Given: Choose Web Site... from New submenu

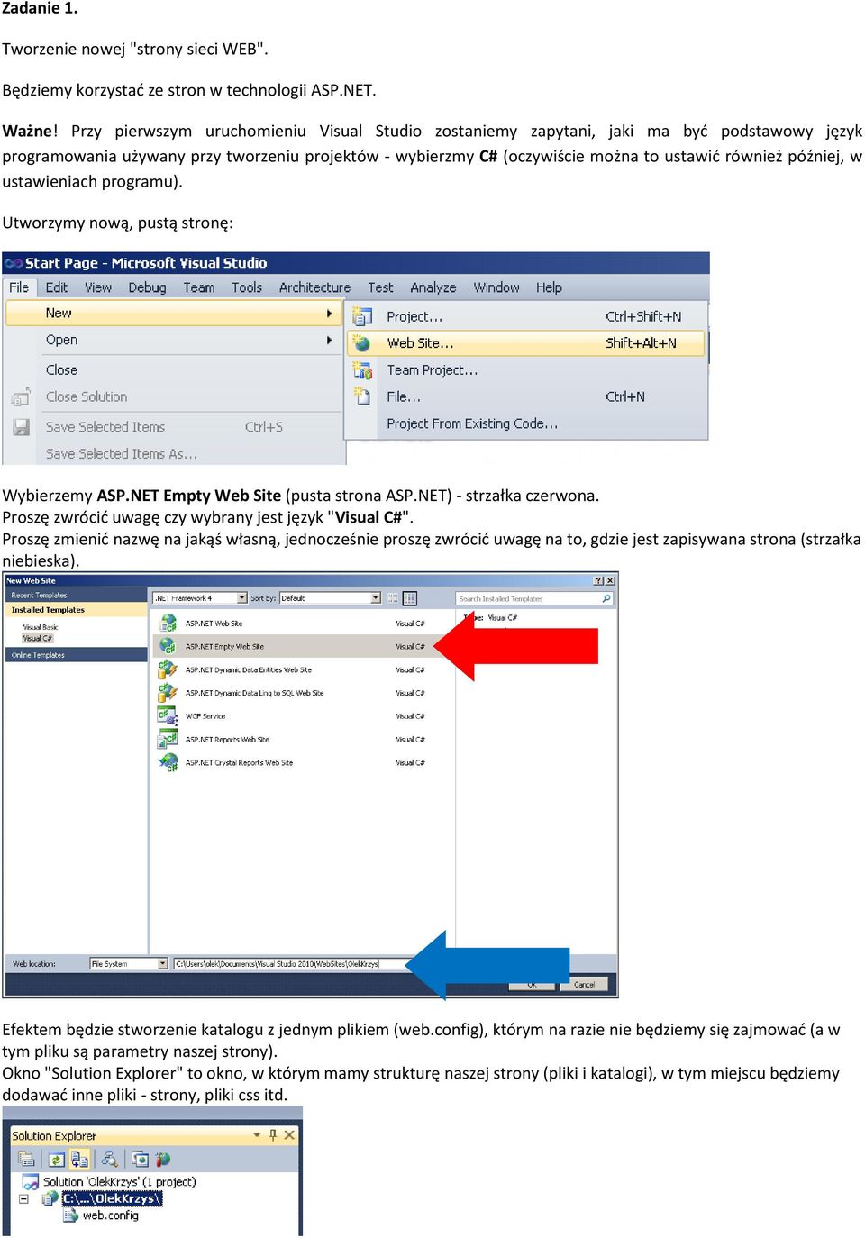Looking at the screenshot, I should pos(526,343).
